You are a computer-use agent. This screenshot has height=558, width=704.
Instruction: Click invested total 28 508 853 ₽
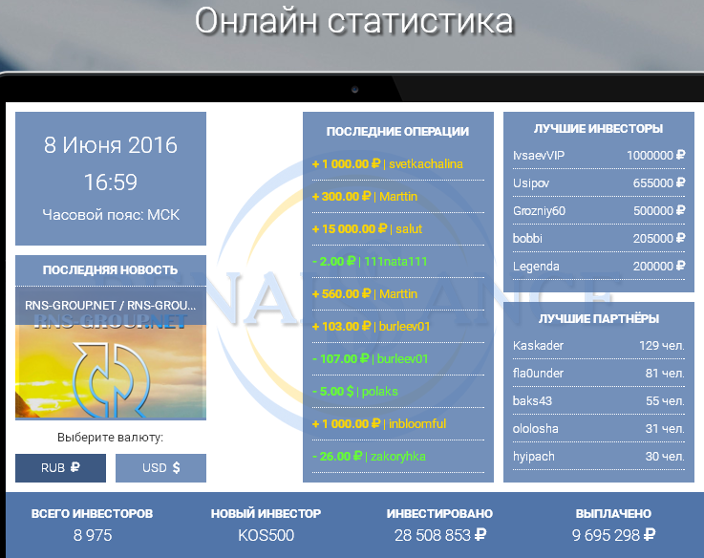coord(440,535)
